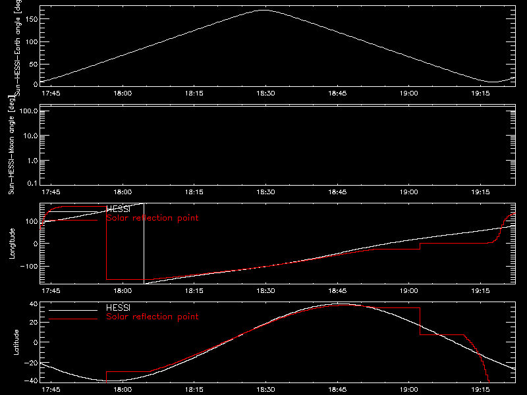Click the 100.0 tick on Moon angle axis

(28, 111)
